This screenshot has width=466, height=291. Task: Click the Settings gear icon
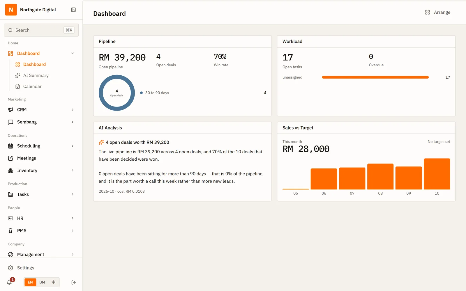pyautogui.click(x=10, y=268)
